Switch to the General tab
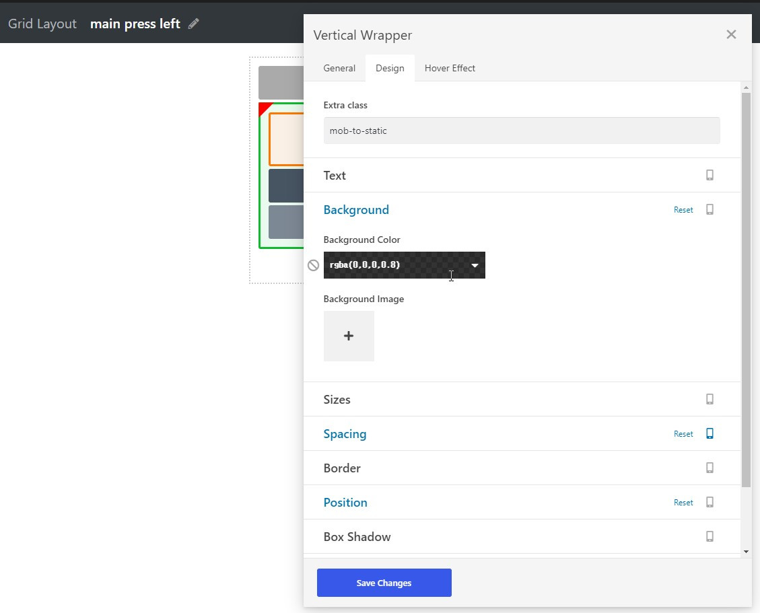The image size is (760, 613). tap(339, 69)
